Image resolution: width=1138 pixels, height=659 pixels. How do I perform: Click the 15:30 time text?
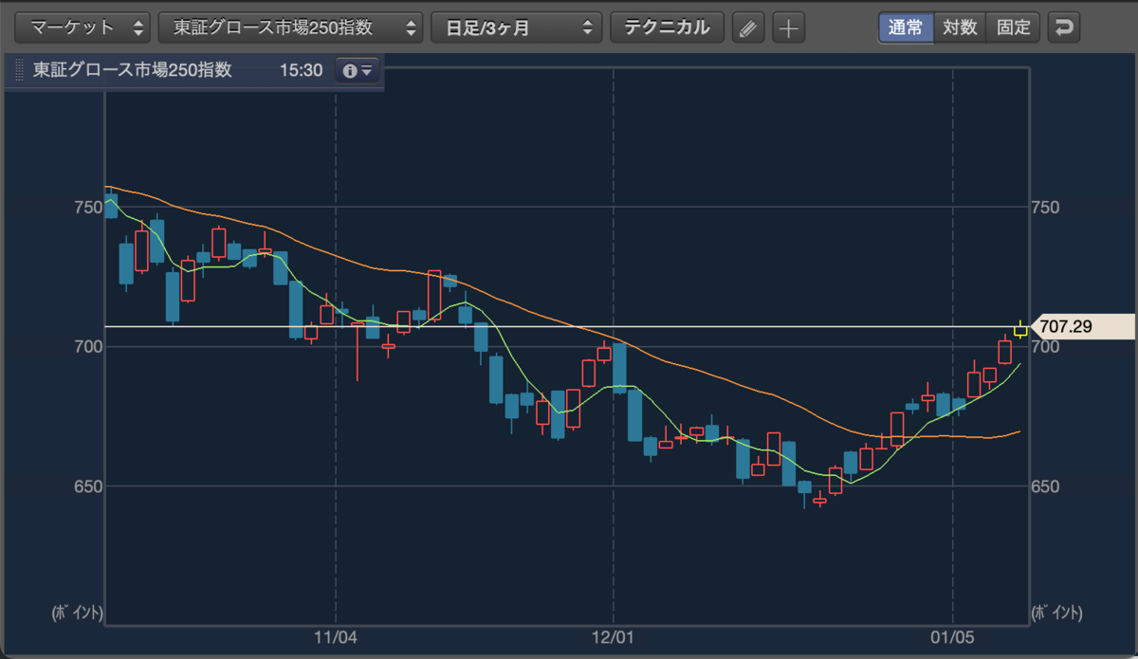tap(302, 71)
